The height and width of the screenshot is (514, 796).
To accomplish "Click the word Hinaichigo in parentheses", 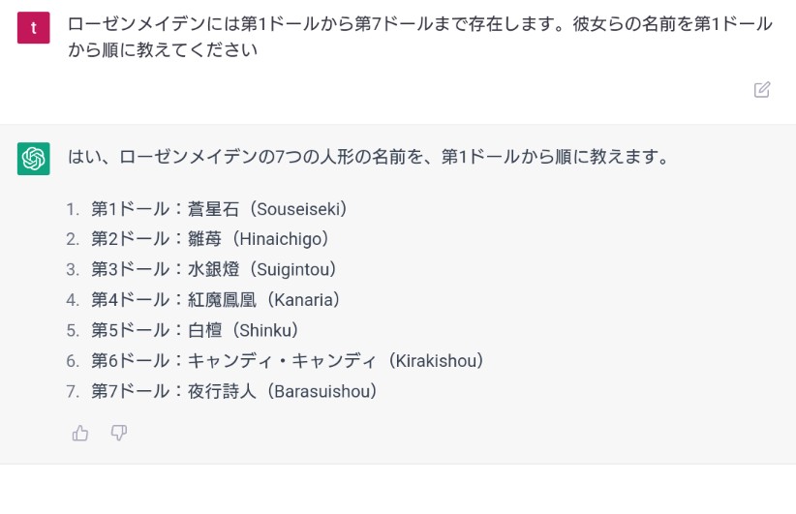I will tap(281, 239).
